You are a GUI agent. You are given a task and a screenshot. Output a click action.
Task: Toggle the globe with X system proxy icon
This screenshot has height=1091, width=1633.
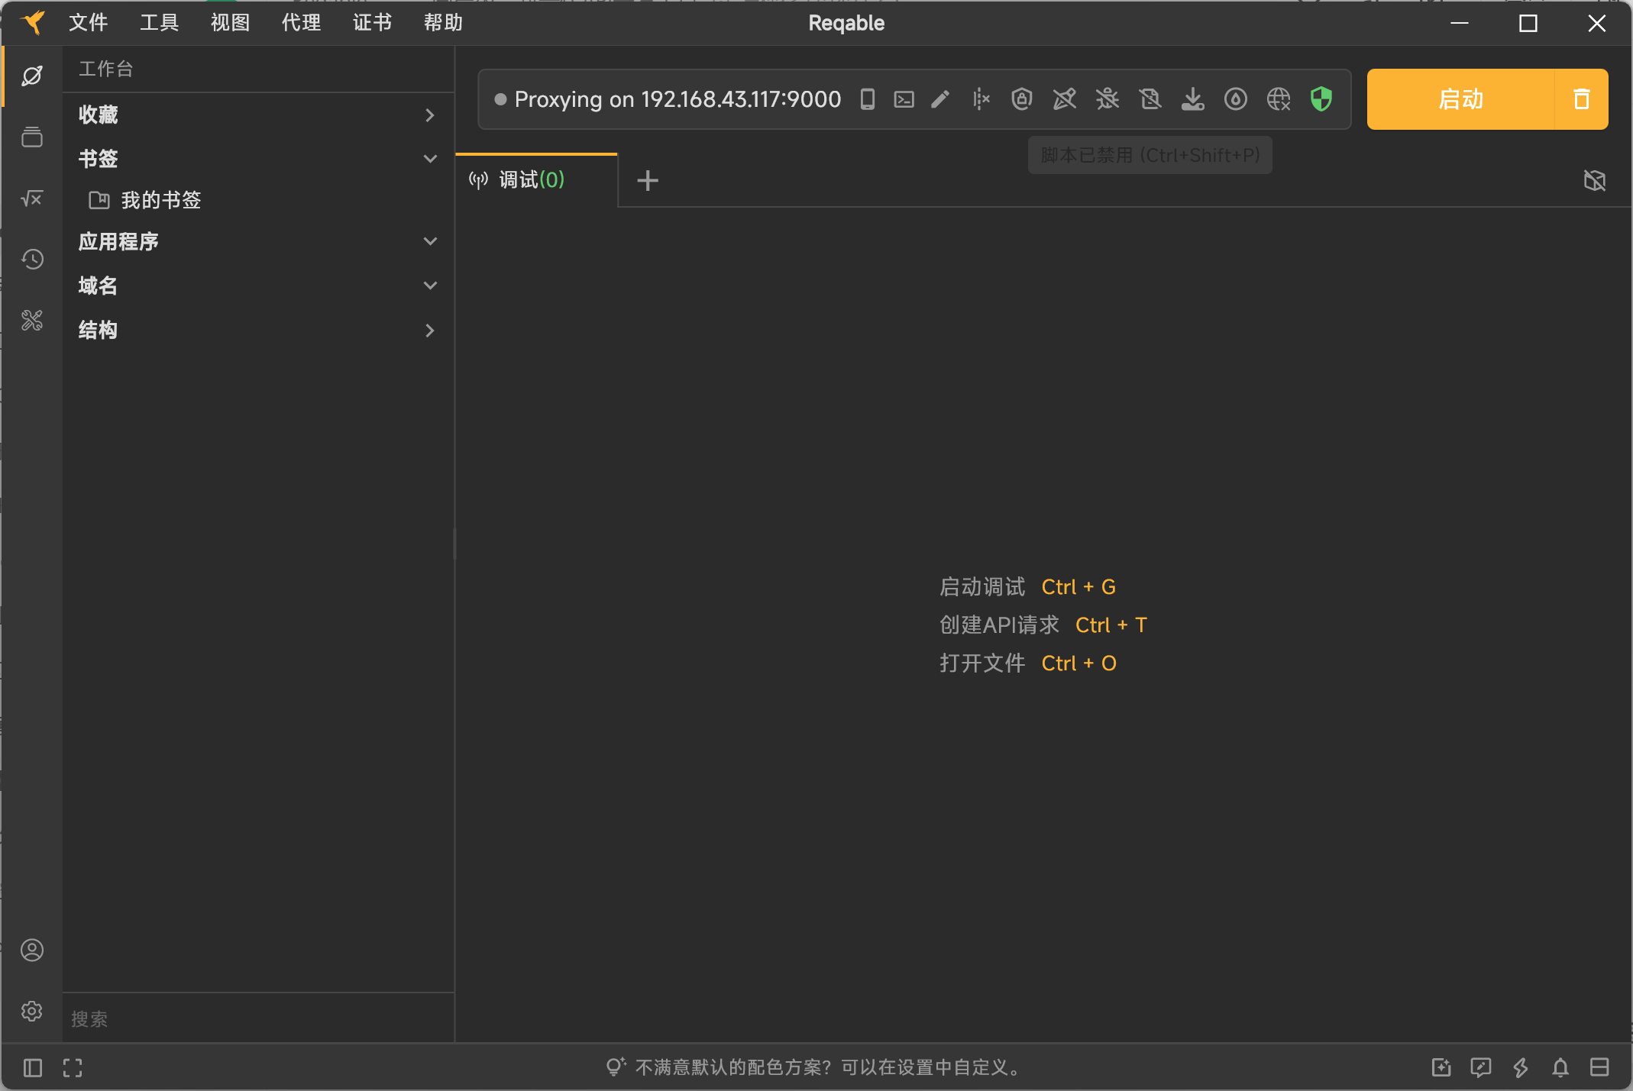tap(1278, 99)
